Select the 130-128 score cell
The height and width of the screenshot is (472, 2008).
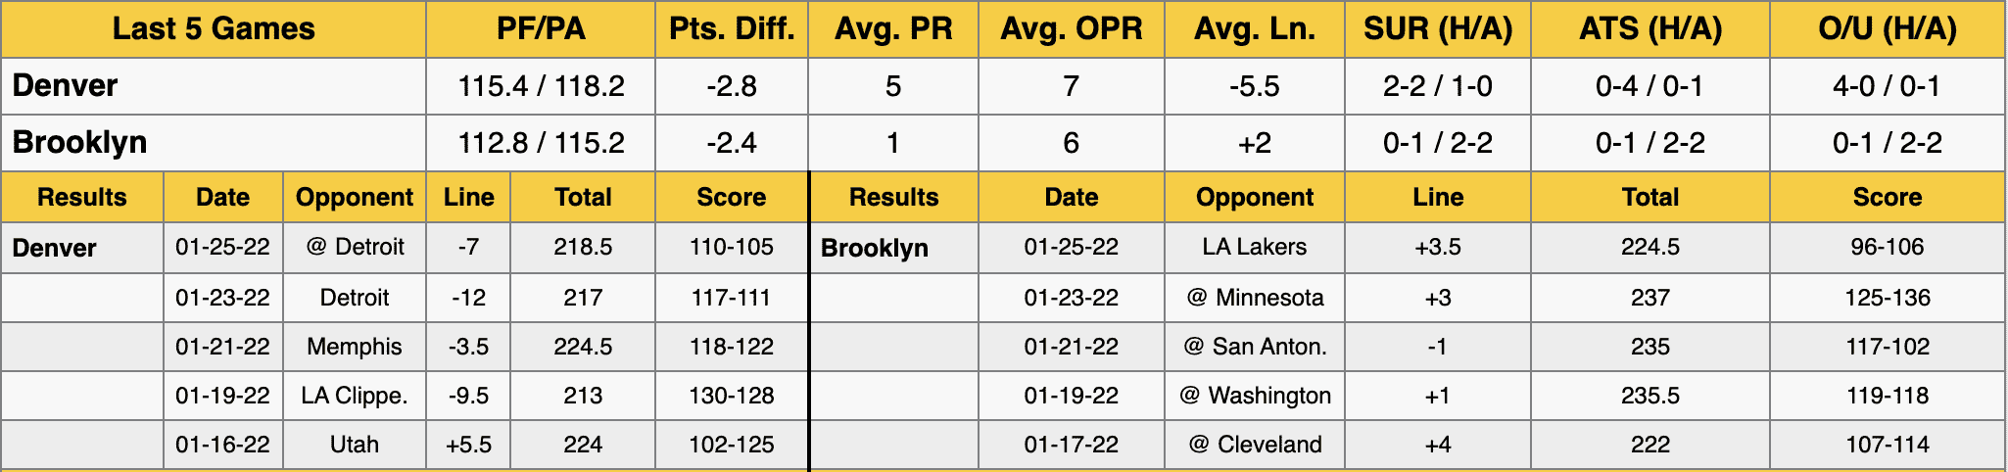click(x=732, y=396)
